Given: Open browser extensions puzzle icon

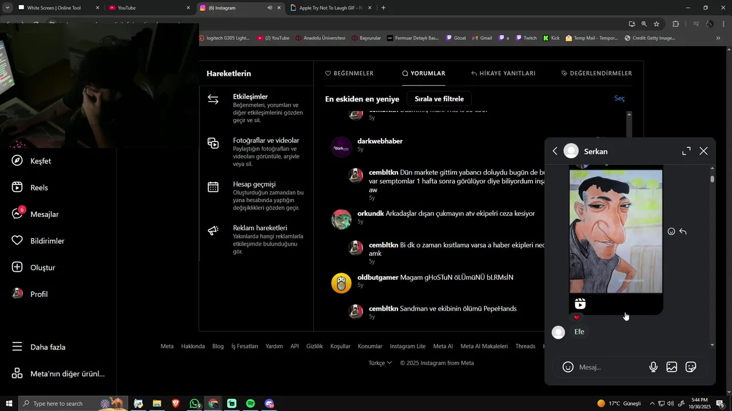Looking at the screenshot, I should click(676, 24).
